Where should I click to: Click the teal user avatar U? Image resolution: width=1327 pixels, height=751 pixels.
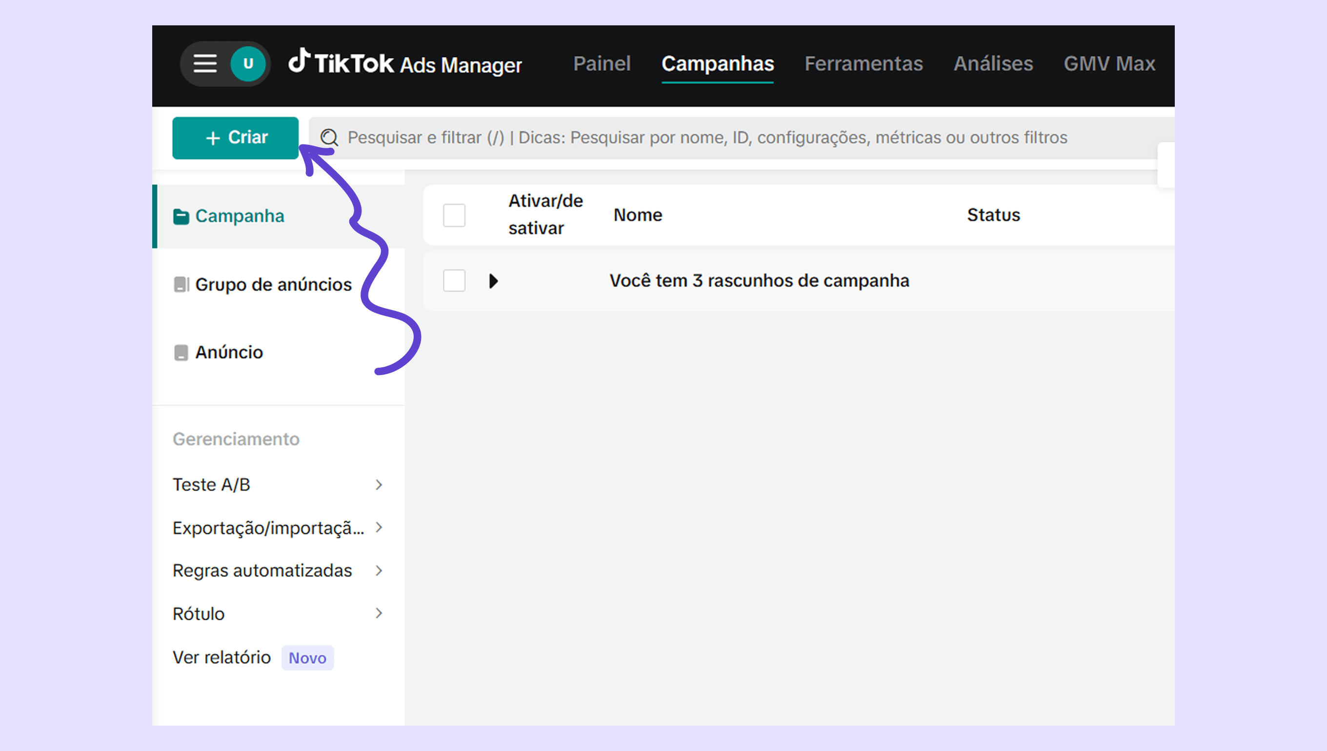click(248, 64)
